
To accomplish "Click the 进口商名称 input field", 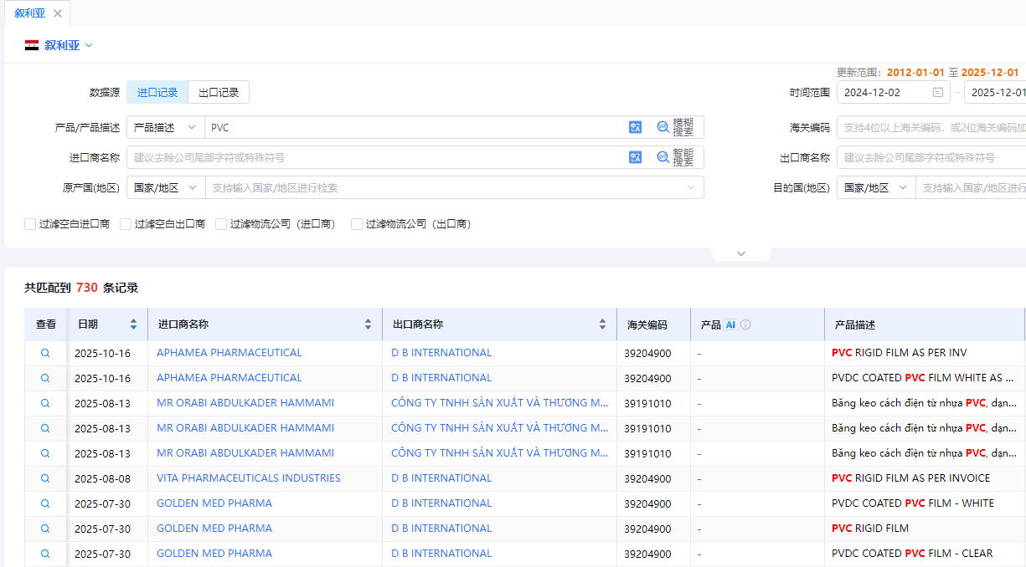I will click(x=377, y=157).
